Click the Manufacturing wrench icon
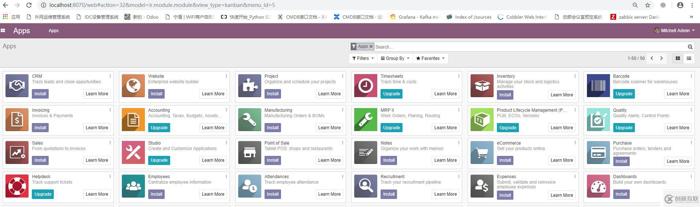The width and height of the screenshot is (700, 207). [250, 120]
